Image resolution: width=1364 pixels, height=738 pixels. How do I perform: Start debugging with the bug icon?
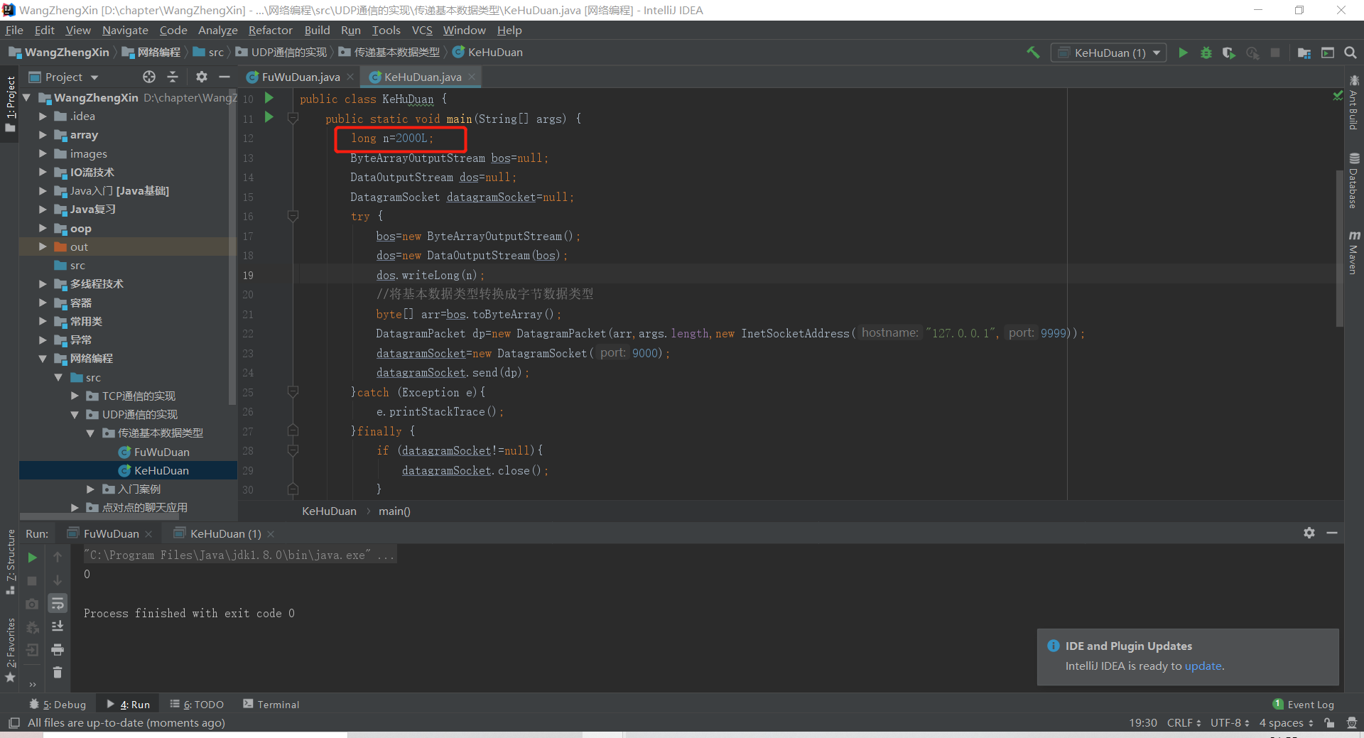pyautogui.click(x=1206, y=53)
